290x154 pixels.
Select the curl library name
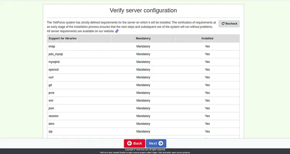(x=51, y=77)
